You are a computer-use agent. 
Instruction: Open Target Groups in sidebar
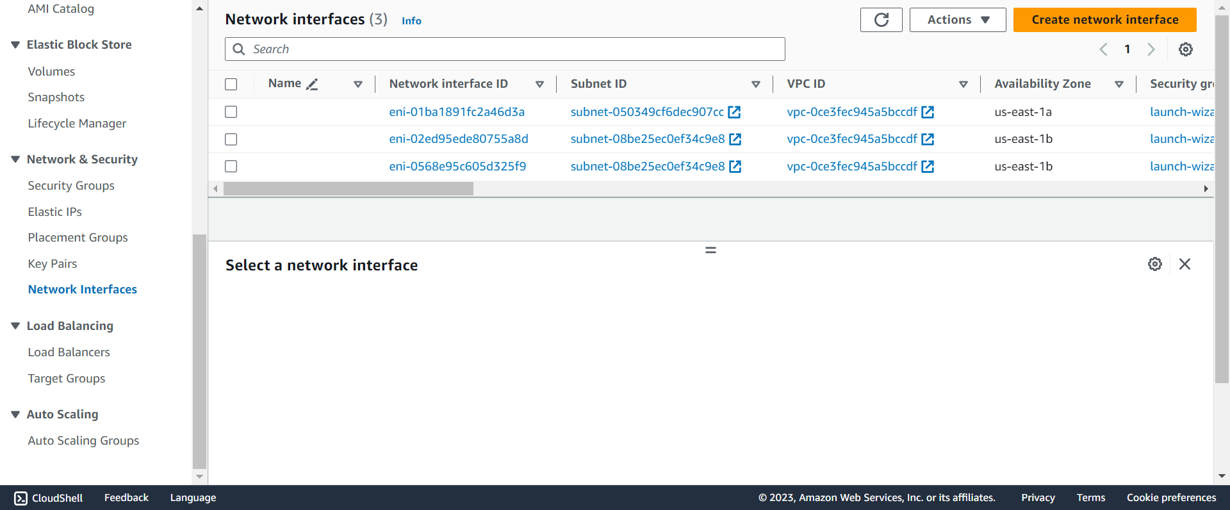67,379
